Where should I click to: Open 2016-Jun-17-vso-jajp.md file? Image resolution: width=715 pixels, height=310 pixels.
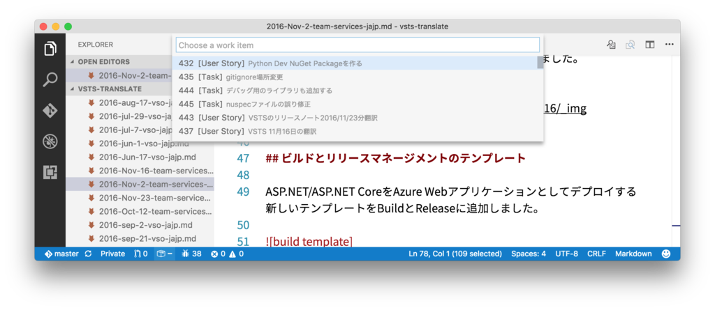click(140, 157)
